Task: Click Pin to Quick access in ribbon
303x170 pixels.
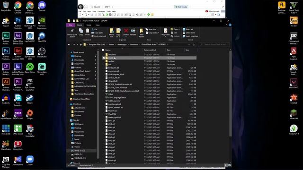Action: pos(72,33)
